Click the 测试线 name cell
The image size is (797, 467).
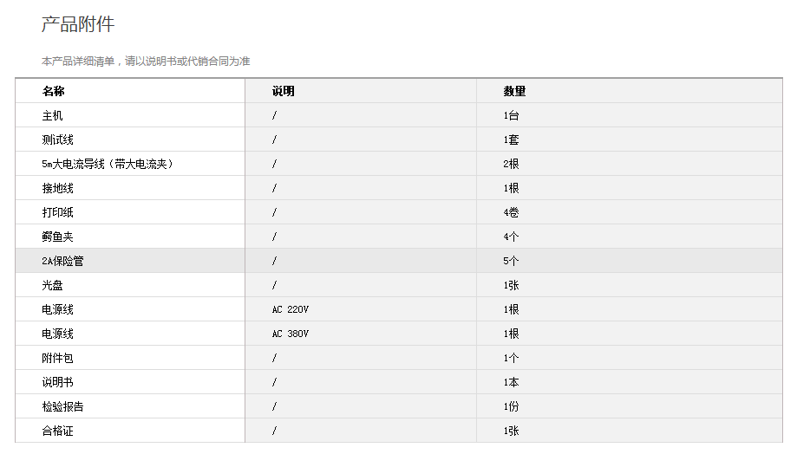pyautogui.click(x=57, y=139)
